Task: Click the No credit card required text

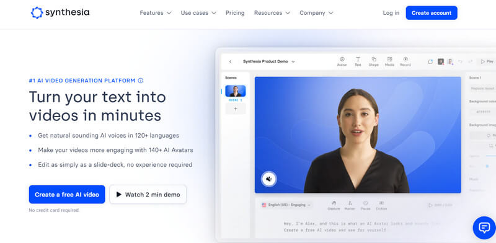Action: tap(54, 210)
